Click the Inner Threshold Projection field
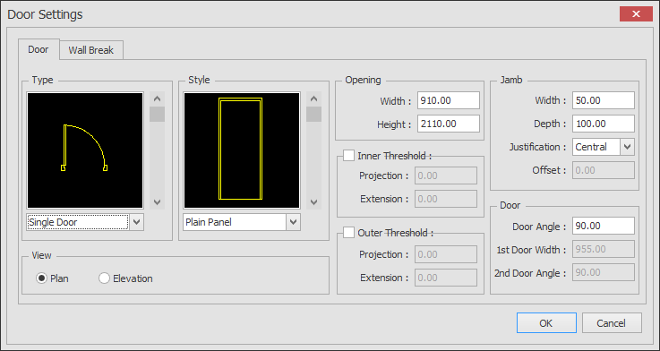The width and height of the screenshot is (660, 351). click(446, 175)
